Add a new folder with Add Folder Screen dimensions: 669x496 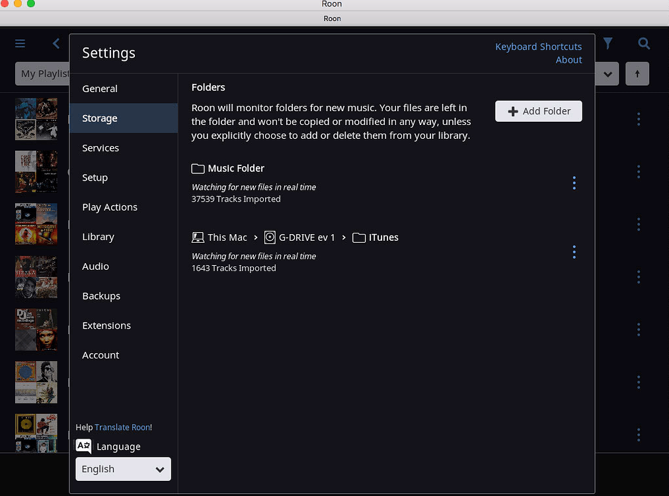[x=539, y=111]
